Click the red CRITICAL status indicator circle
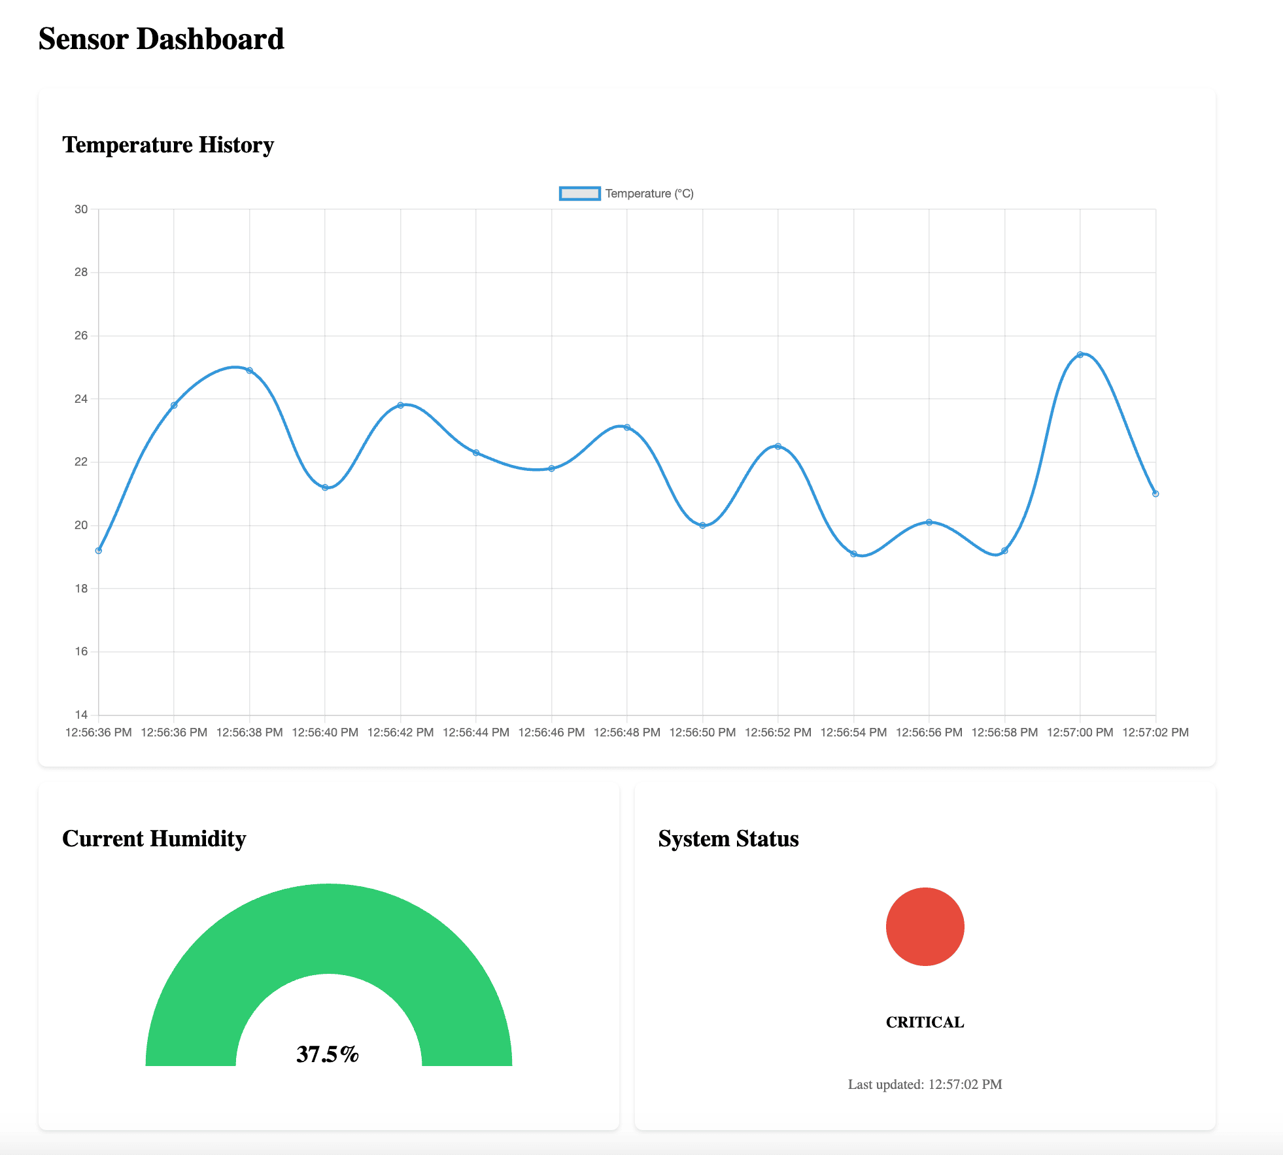This screenshot has height=1155, width=1283. 925,926
